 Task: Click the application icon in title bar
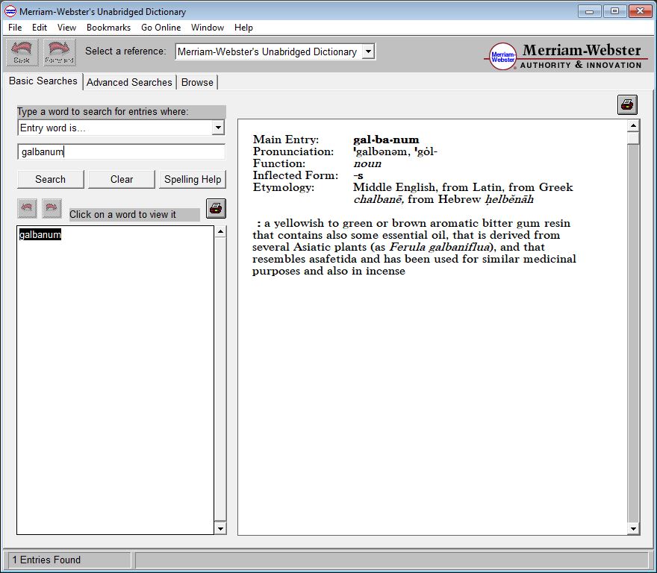[10, 11]
